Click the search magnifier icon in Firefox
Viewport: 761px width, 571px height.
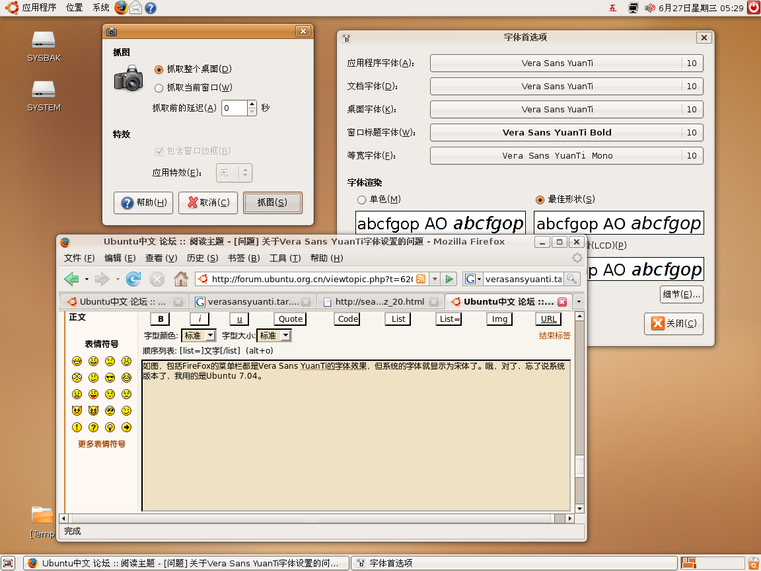point(571,279)
